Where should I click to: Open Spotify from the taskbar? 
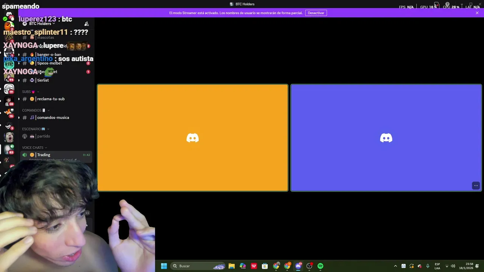click(321, 266)
